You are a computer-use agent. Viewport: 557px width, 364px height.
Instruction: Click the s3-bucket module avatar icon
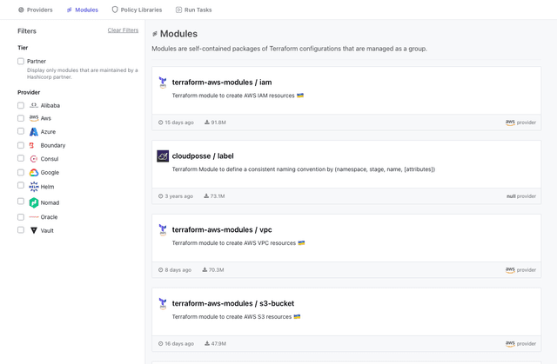click(163, 303)
